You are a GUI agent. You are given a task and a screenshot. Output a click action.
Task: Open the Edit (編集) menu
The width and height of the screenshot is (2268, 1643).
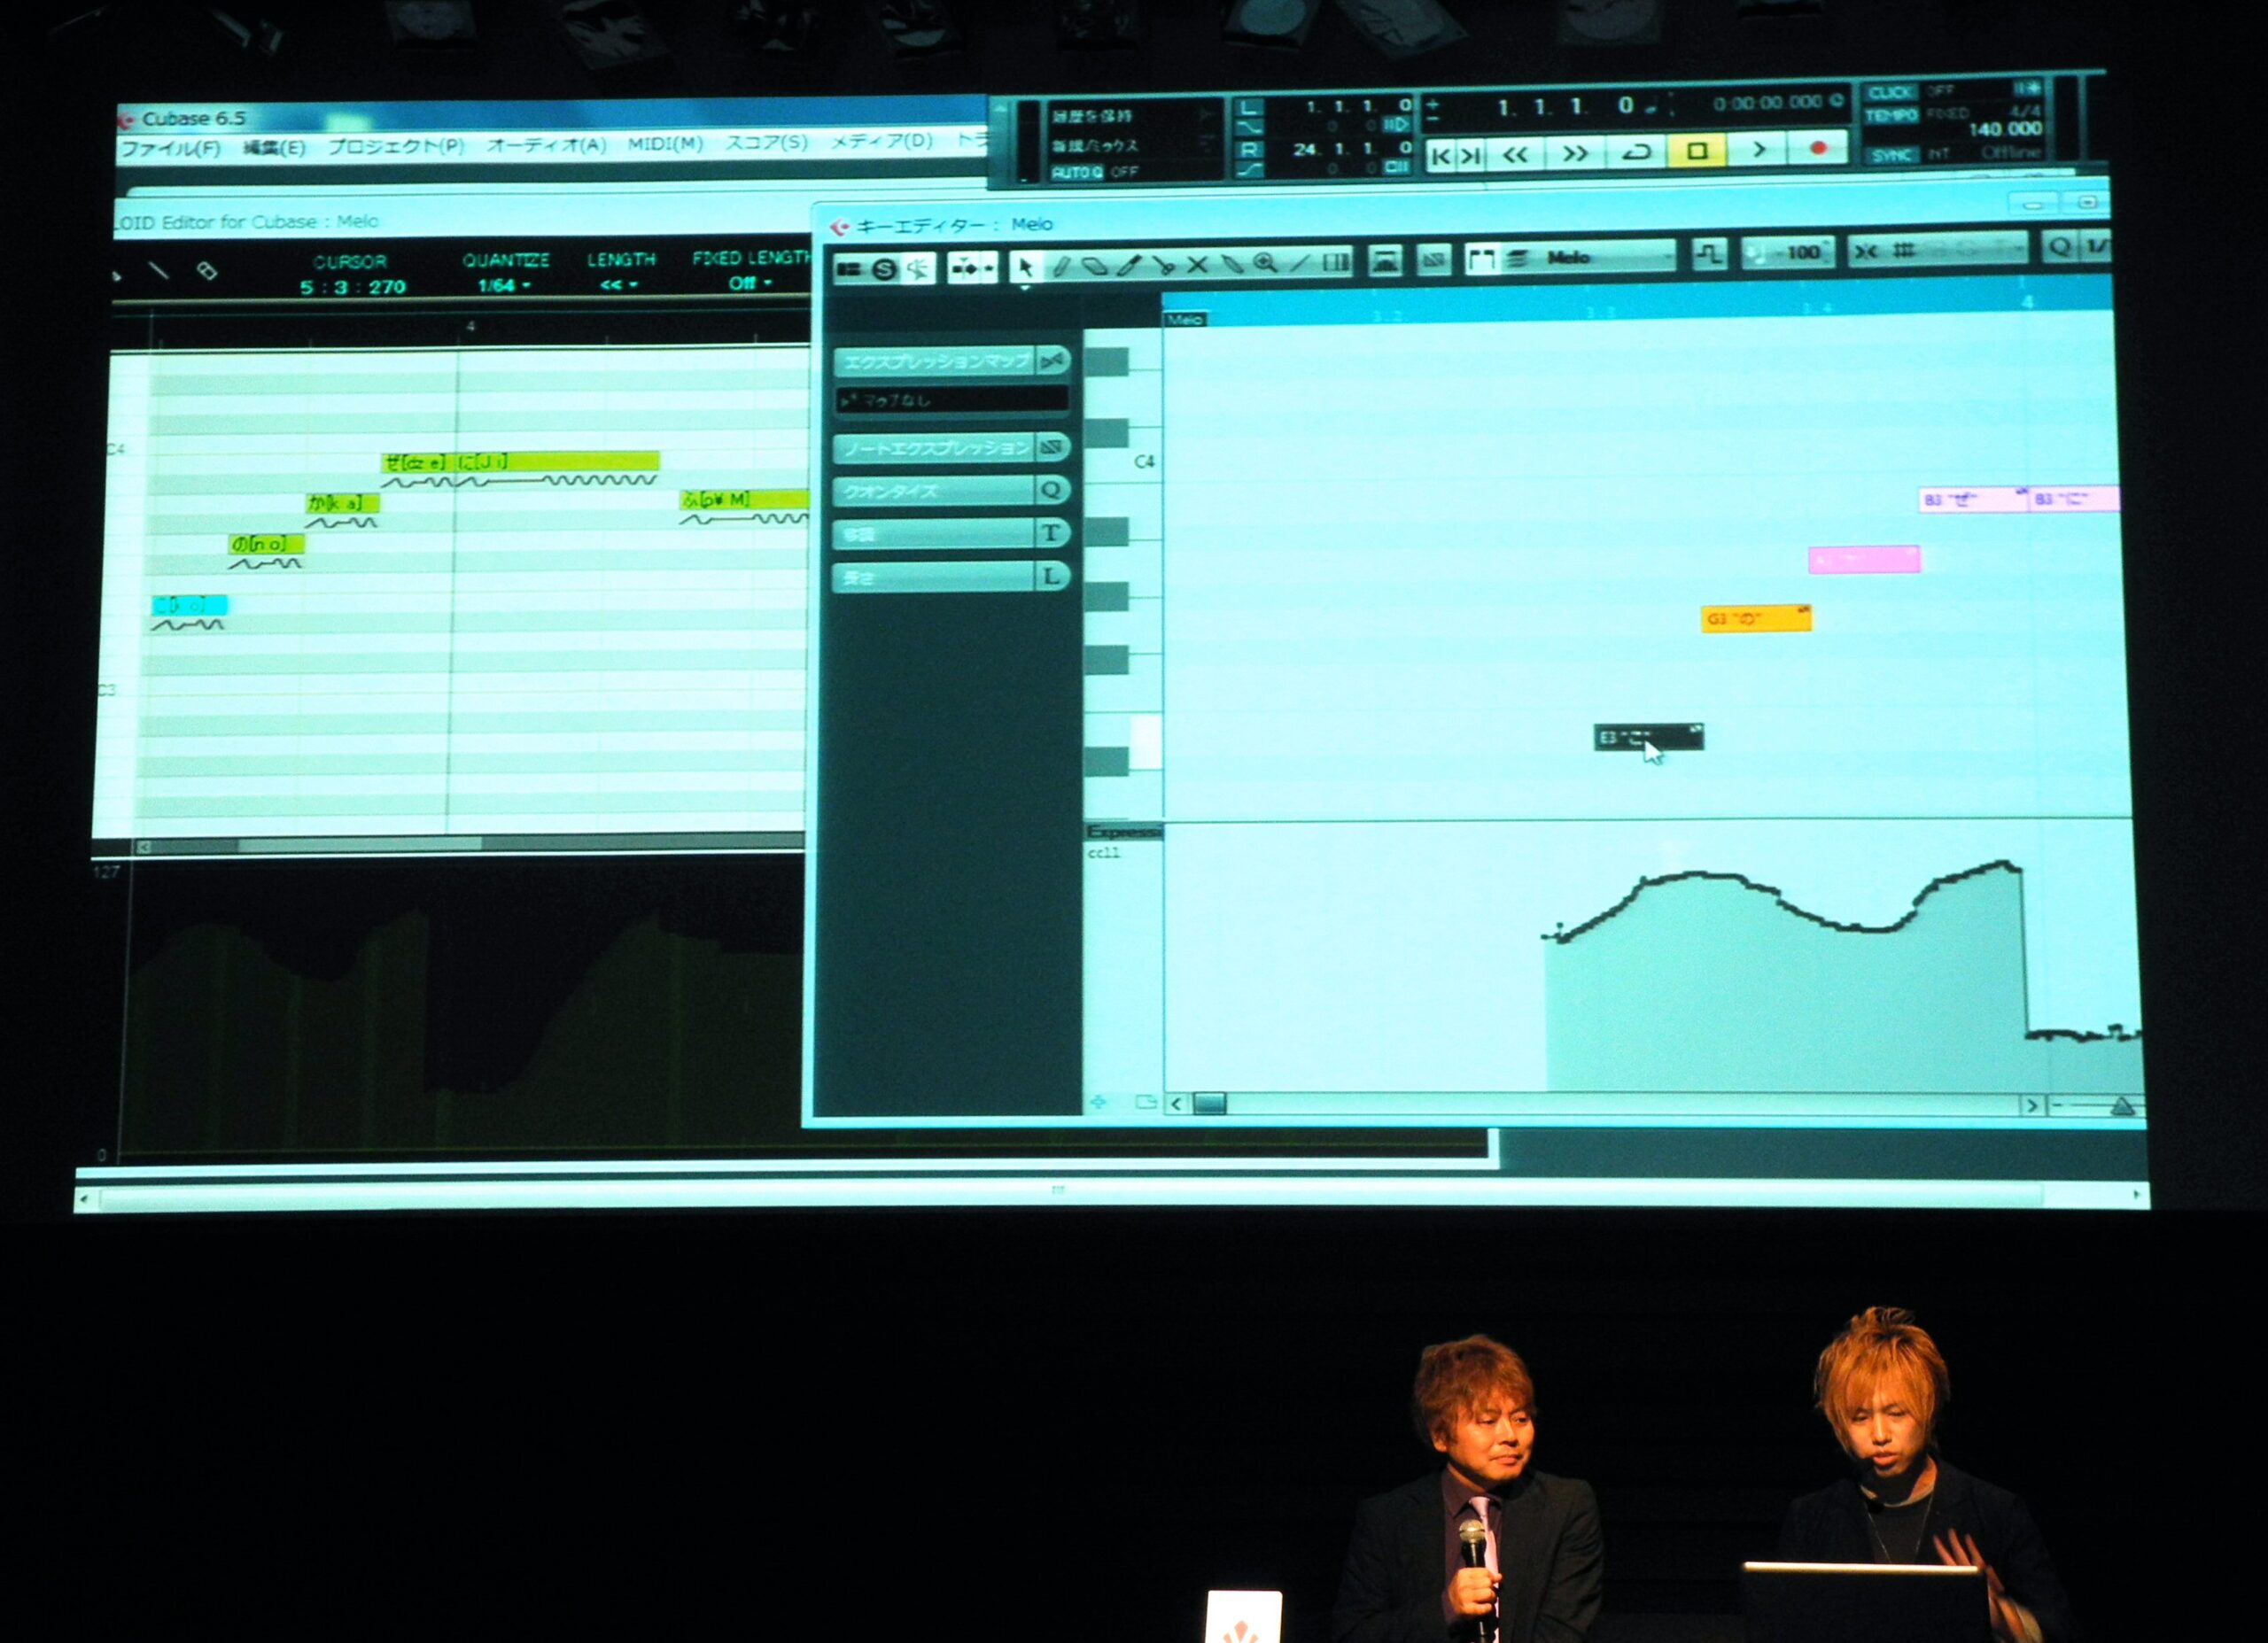[273, 148]
